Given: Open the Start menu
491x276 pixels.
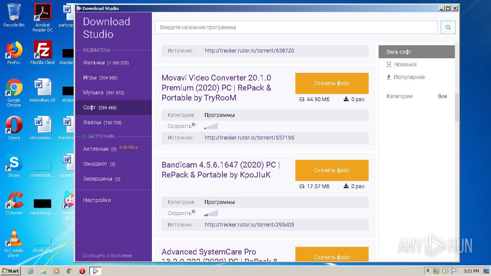Looking at the screenshot, I should click(10, 271).
